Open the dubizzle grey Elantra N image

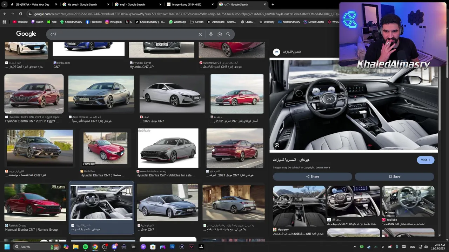click(168, 148)
